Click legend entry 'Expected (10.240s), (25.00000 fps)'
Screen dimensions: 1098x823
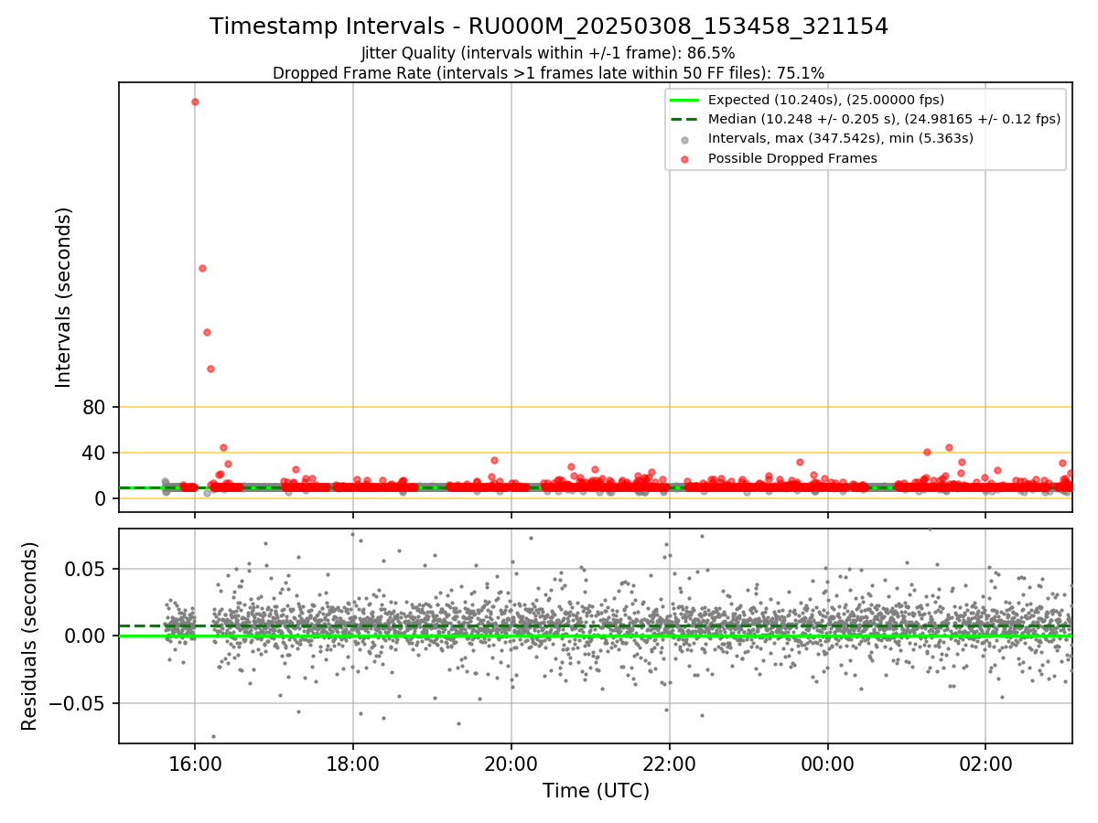click(826, 100)
